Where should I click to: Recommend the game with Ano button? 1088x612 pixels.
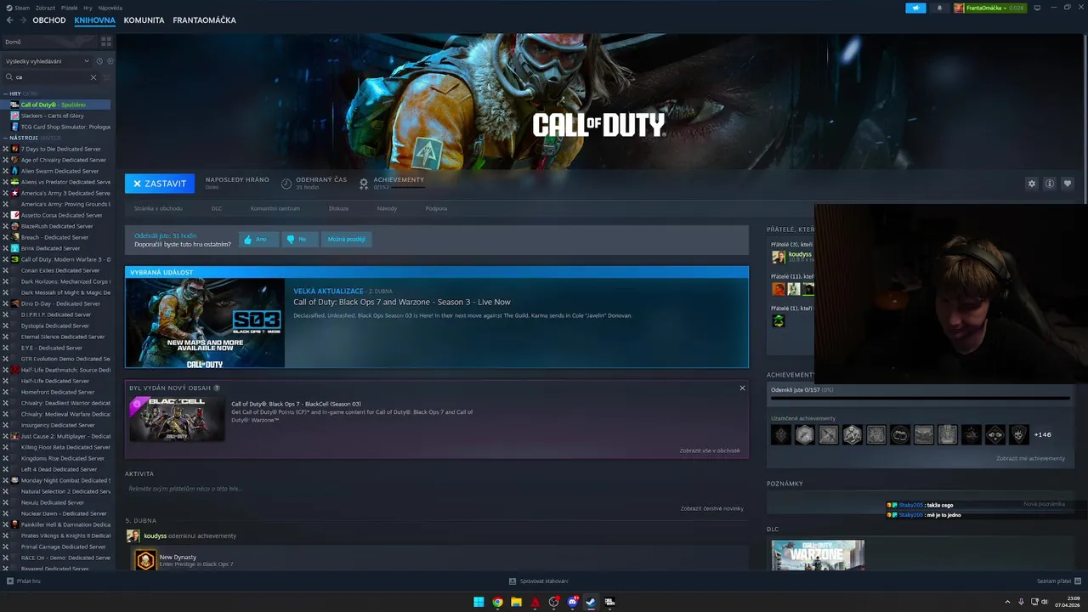(258, 239)
